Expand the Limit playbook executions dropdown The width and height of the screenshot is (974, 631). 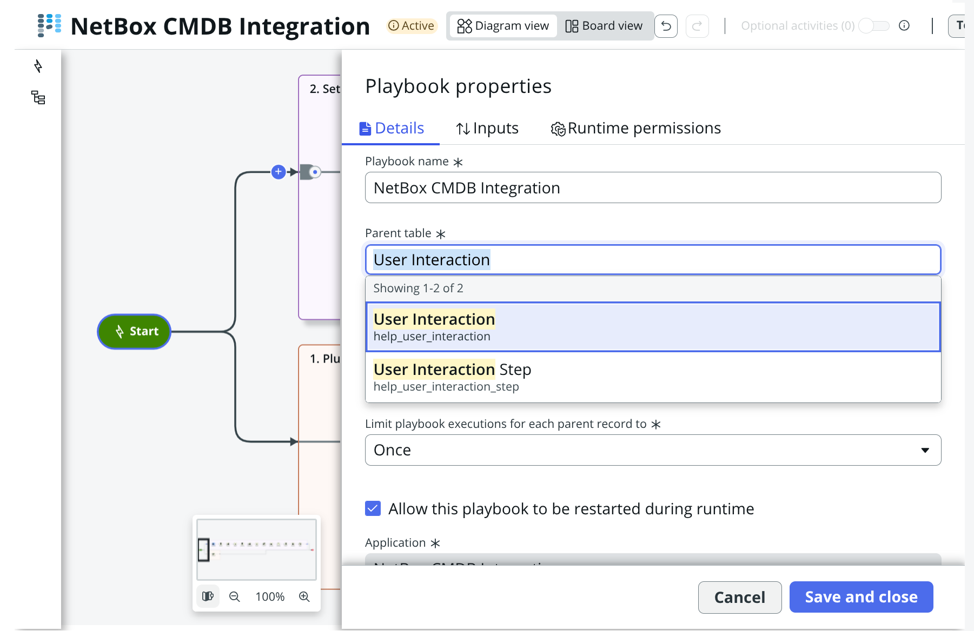tap(653, 450)
